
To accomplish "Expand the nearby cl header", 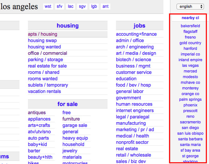I will coord(190,18).
